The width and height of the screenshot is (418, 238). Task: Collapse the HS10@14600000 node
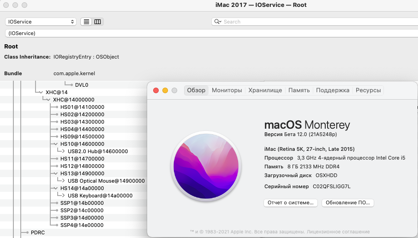(x=55, y=144)
